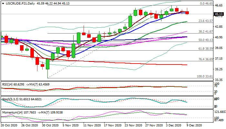226x129 pixels.
Task: Select the last red candle at chart's right
Action: 187,13
